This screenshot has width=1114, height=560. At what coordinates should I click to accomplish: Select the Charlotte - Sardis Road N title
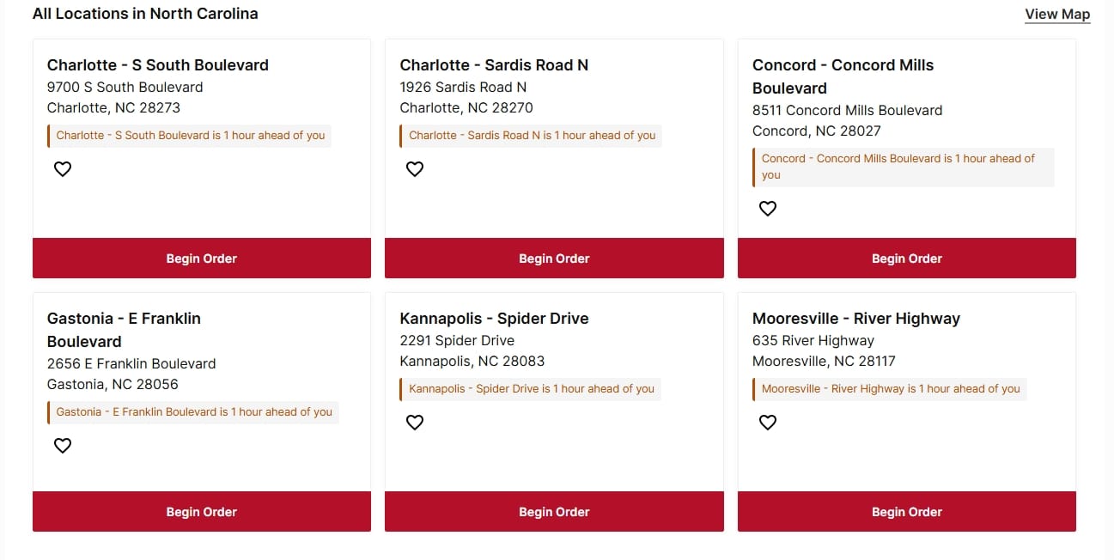click(x=494, y=65)
